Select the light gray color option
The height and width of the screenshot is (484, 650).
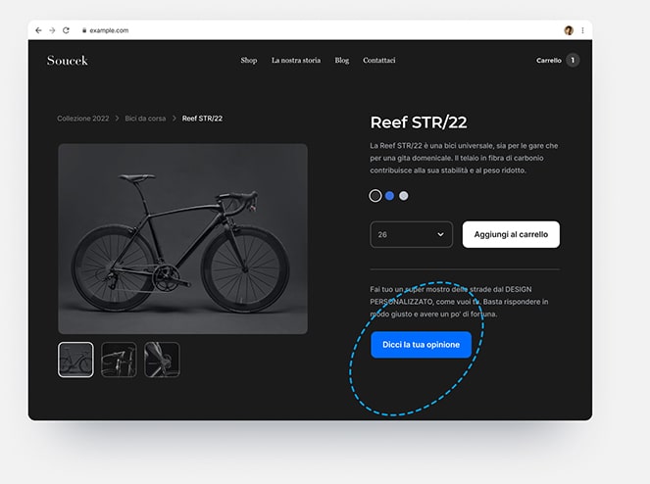pyautogui.click(x=403, y=196)
